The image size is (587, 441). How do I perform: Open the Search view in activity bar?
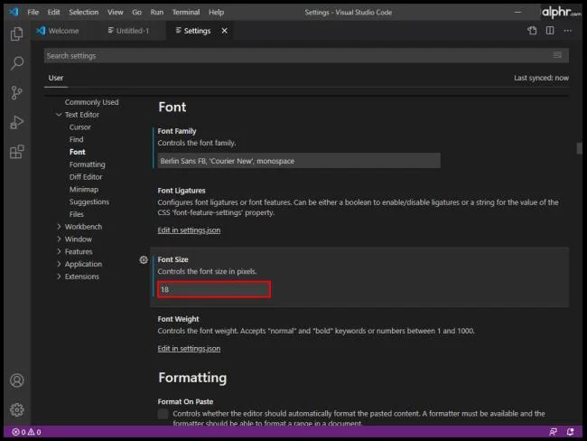coord(17,63)
